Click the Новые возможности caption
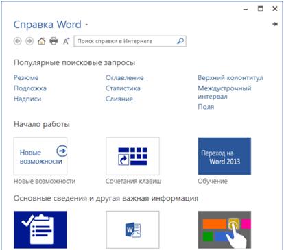The image size is (284, 250). coord(45,181)
